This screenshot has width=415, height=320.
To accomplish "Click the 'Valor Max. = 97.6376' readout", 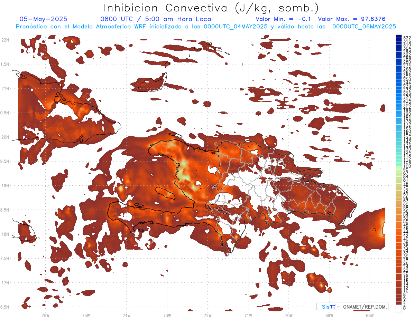I will [x=352, y=19].
